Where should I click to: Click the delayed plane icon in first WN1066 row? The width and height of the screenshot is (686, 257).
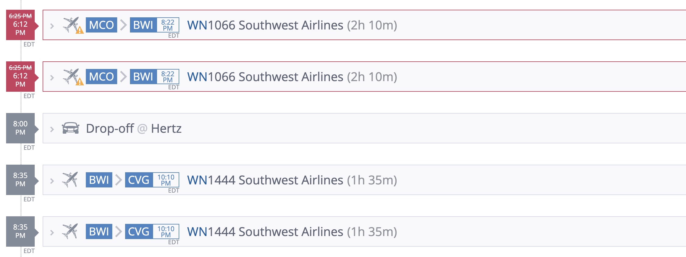tap(72, 25)
